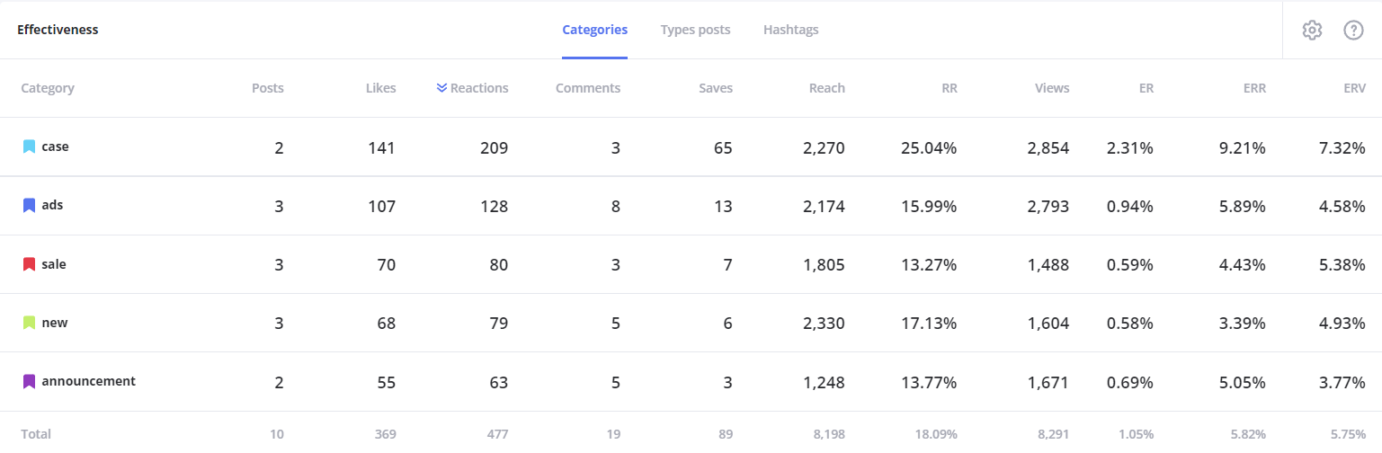The height and width of the screenshot is (453, 1382).
Task: Sort by Comments column header
Action: [x=587, y=88]
